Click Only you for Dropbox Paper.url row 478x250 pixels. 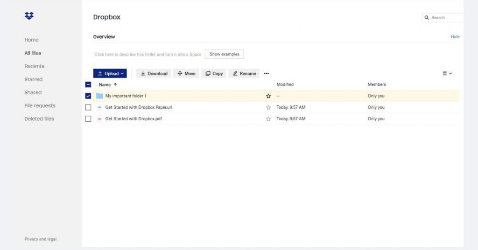tap(376, 107)
